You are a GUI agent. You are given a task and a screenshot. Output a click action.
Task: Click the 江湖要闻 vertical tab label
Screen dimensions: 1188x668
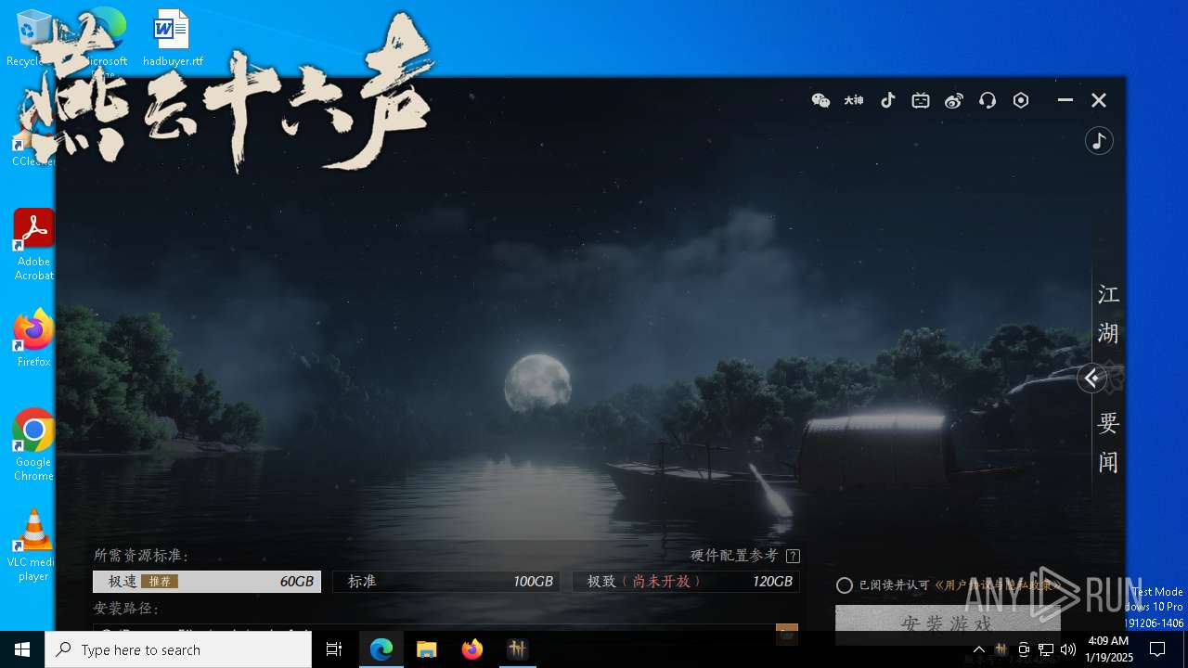tap(1108, 379)
